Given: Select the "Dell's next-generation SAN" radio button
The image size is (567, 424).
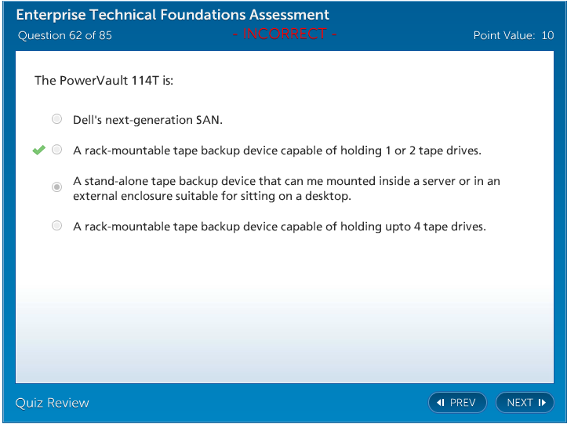Looking at the screenshot, I should point(57,119).
